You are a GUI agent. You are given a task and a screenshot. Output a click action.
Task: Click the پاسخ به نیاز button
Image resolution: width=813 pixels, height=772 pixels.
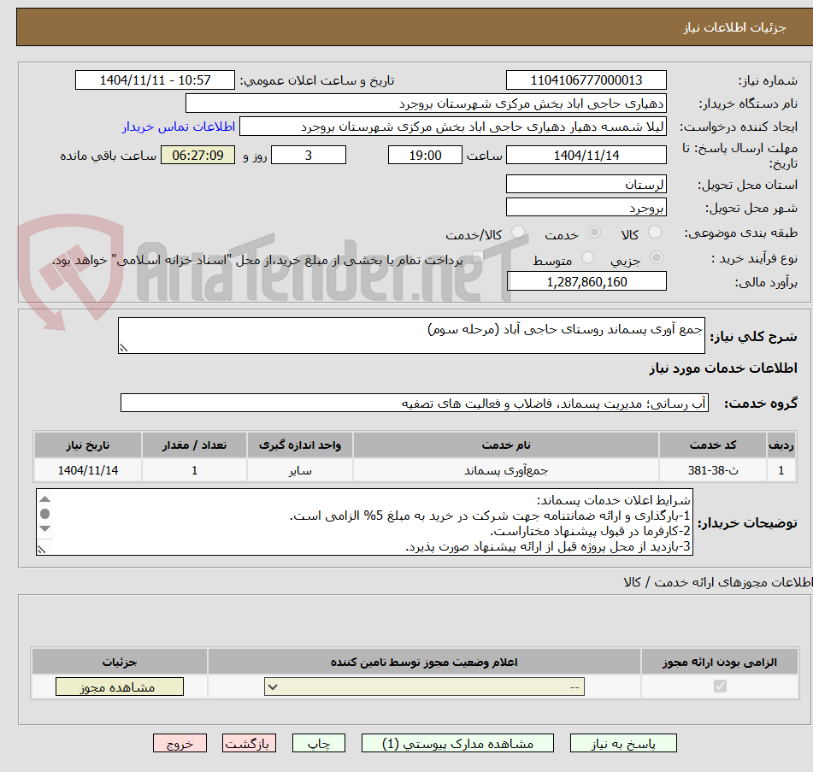point(623,744)
